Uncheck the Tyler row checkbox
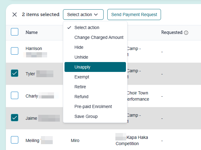This screenshot has height=150, width=201. [15, 73]
